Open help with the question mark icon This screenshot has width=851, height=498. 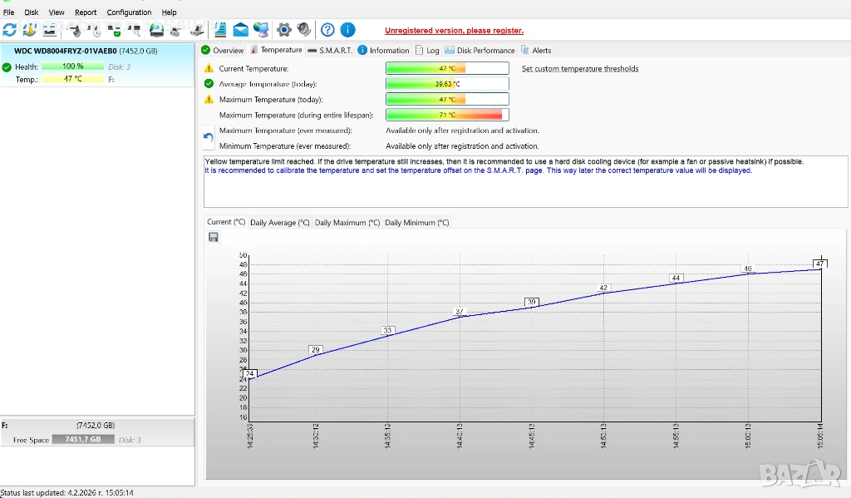[x=327, y=30]
